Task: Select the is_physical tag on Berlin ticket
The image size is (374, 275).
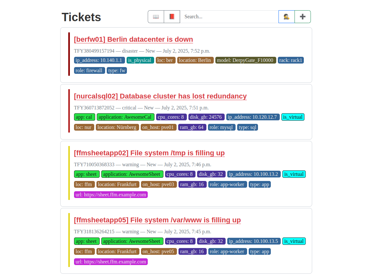Action: click(140, 60)
